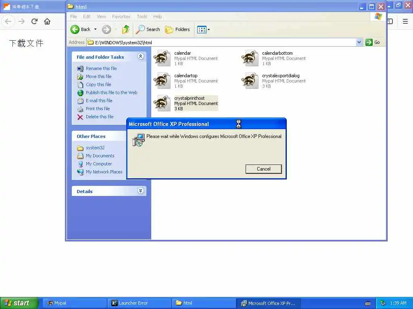
Task: Open My Documents link
Action: click(100, 156)
